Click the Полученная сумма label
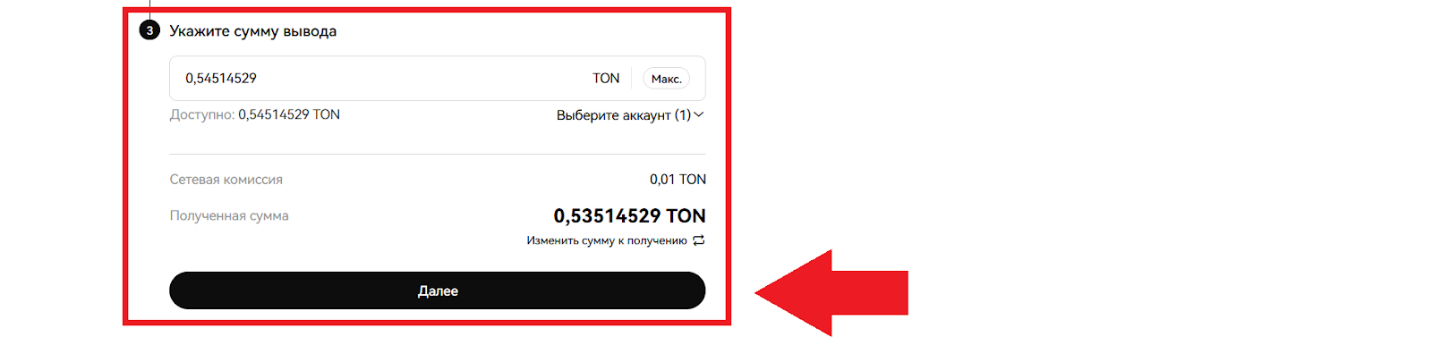This screenshot has height=362, width=1432. pos(229,215)
